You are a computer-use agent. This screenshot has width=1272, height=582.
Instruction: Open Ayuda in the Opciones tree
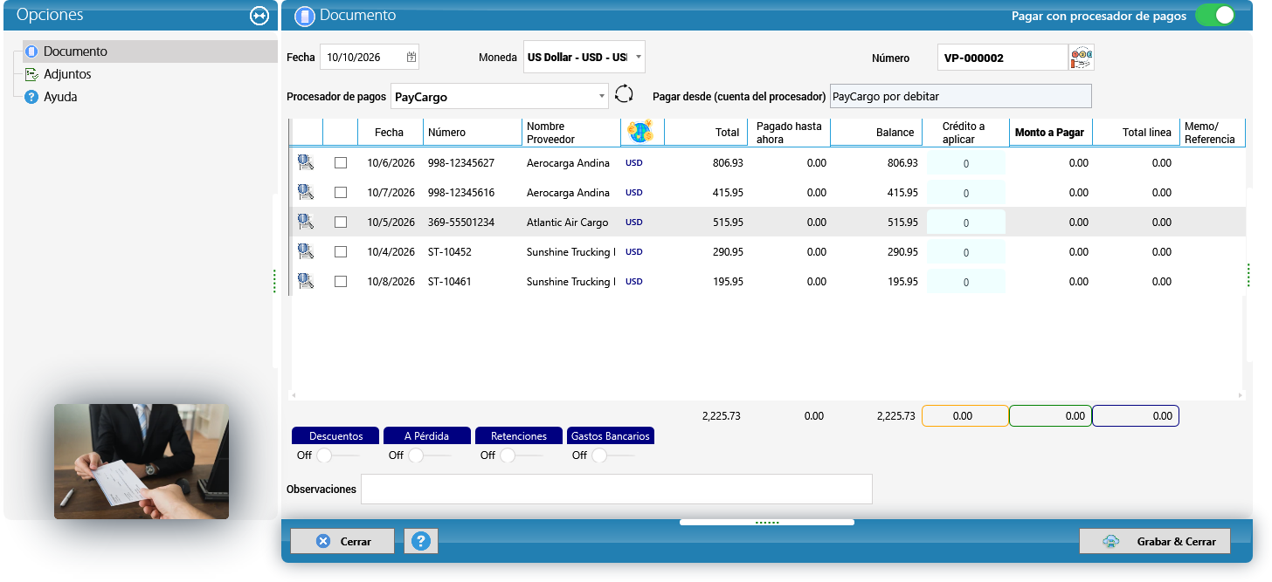(x=60, y=97)
